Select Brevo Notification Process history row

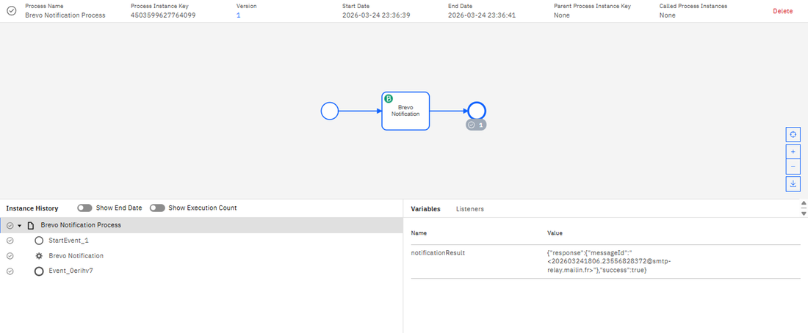201,225
